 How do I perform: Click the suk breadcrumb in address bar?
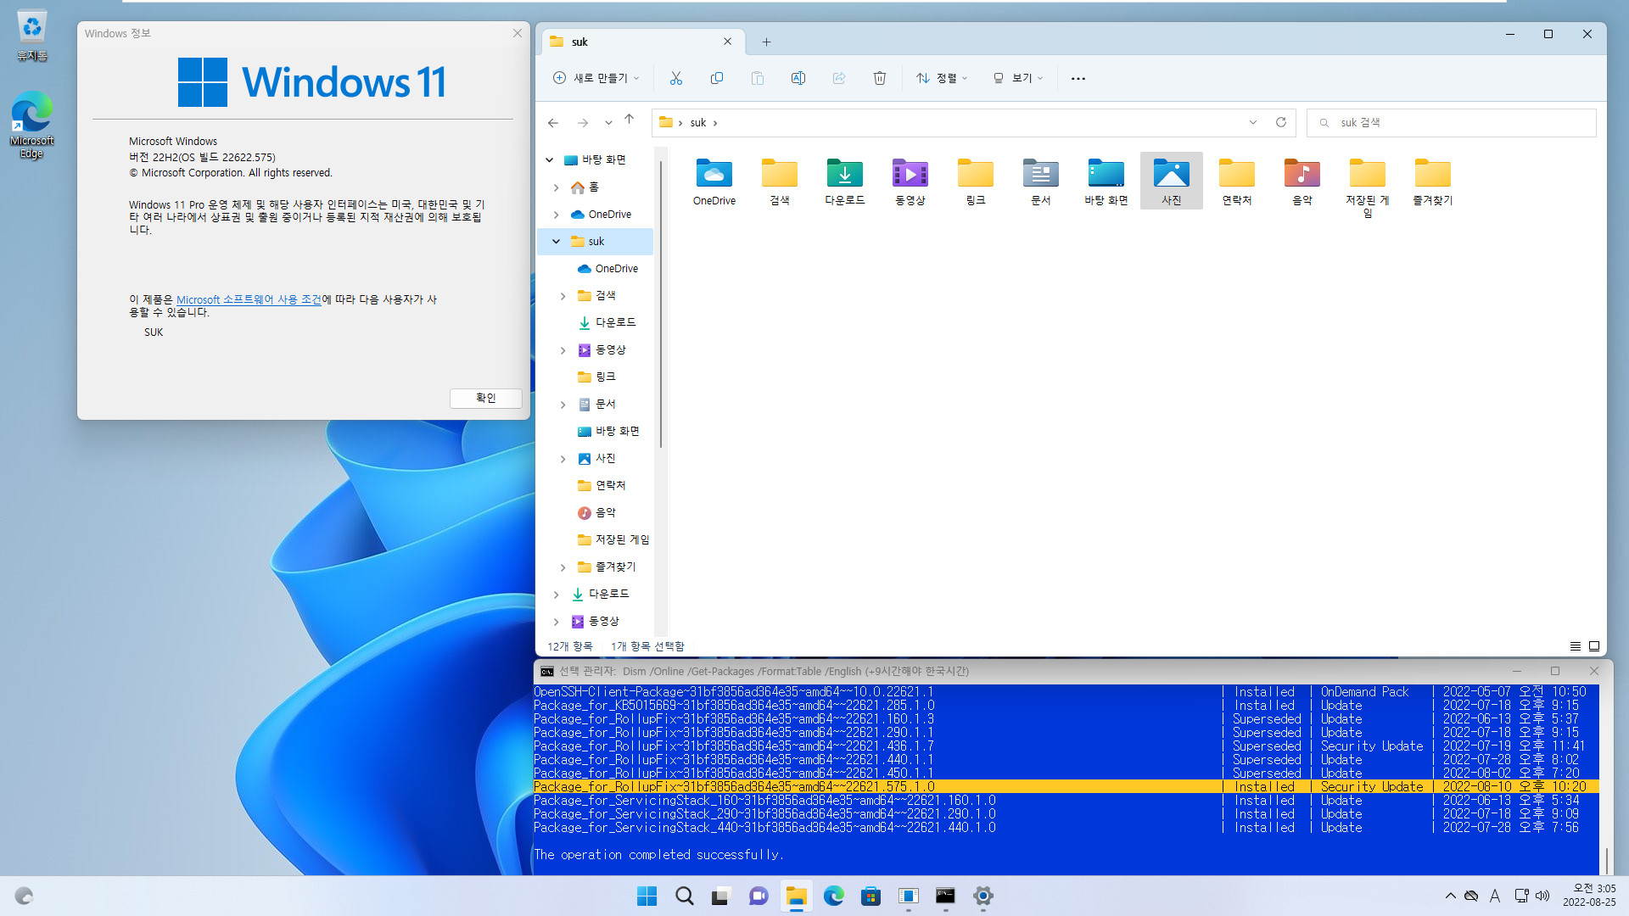pyautogui.click(x=697, y=123)
